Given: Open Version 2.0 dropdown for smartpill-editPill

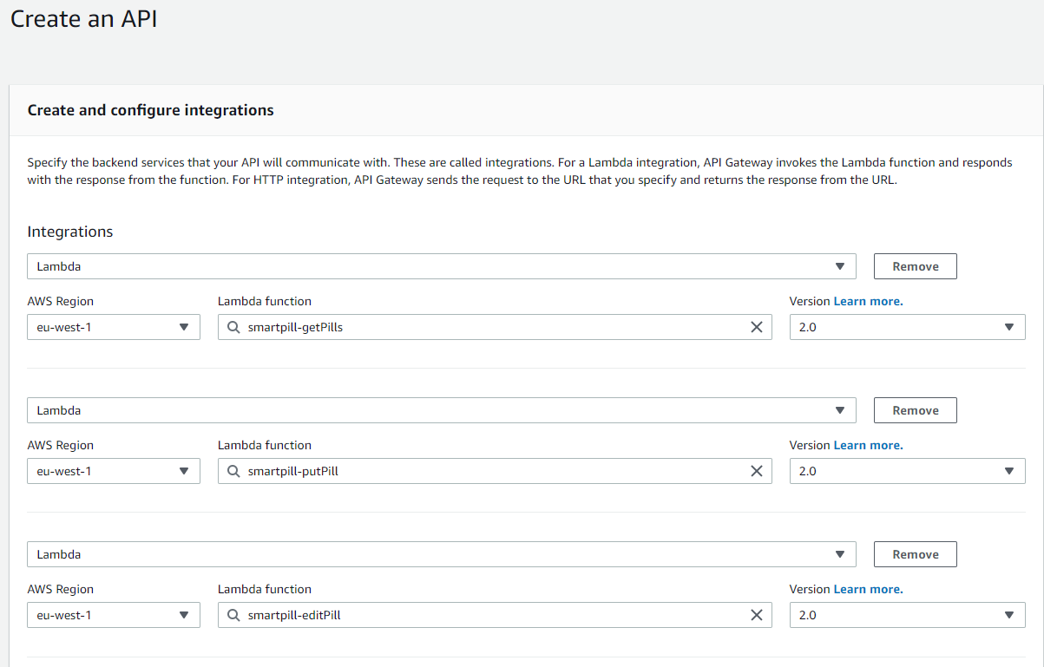Looking at the screenshot, I should (907, 615).
